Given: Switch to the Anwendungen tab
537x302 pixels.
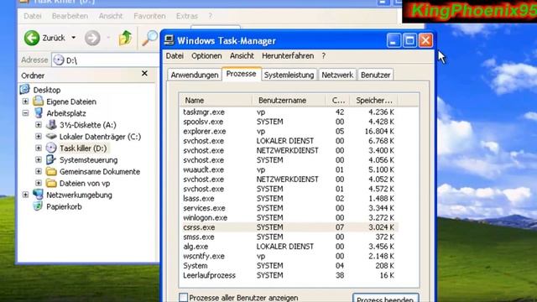Looking at the screenshot, I should point(195,75).
